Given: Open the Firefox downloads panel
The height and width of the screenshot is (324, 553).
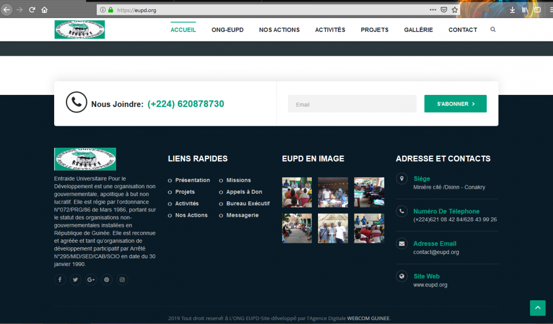Looking at the screenshot, I should [x=512, y=10].
